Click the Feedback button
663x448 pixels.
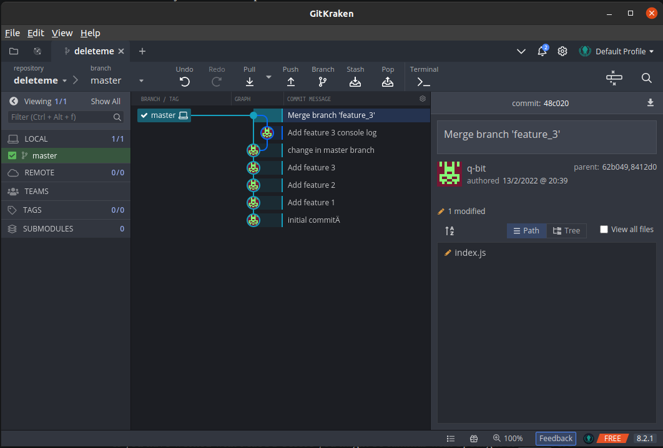[556, 438]
